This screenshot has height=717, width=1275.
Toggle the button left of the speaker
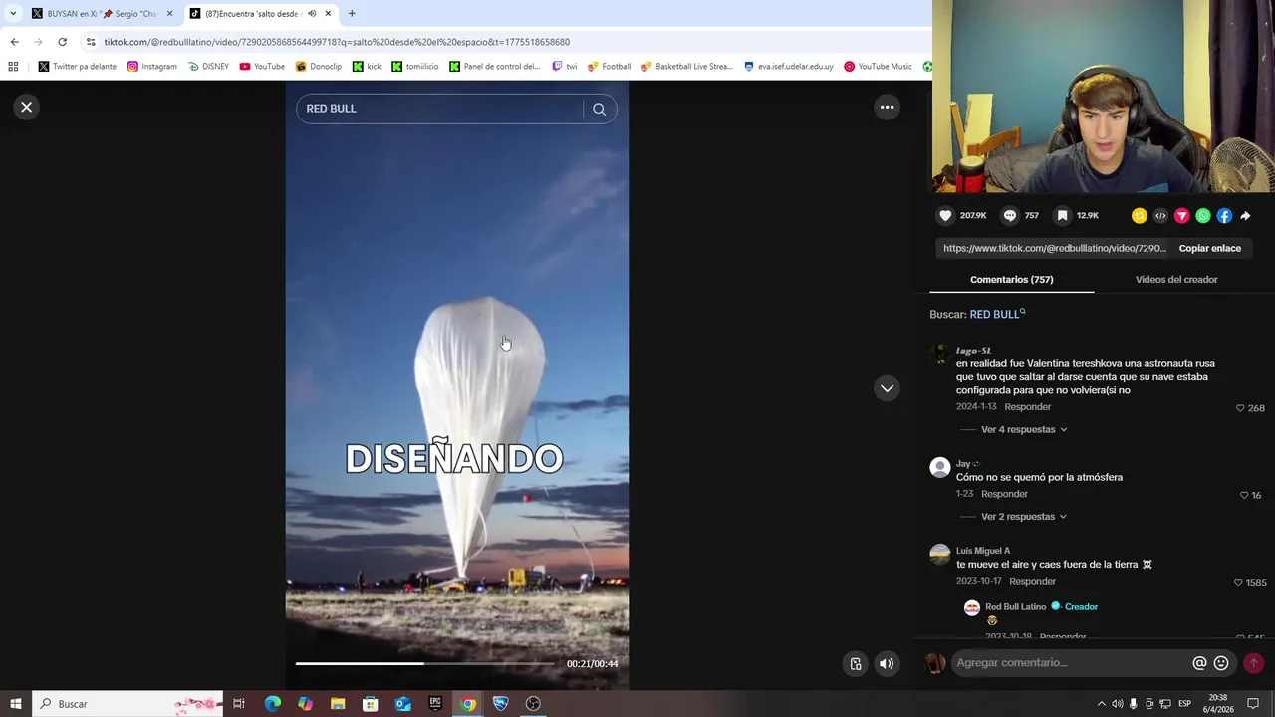[855, 664]
